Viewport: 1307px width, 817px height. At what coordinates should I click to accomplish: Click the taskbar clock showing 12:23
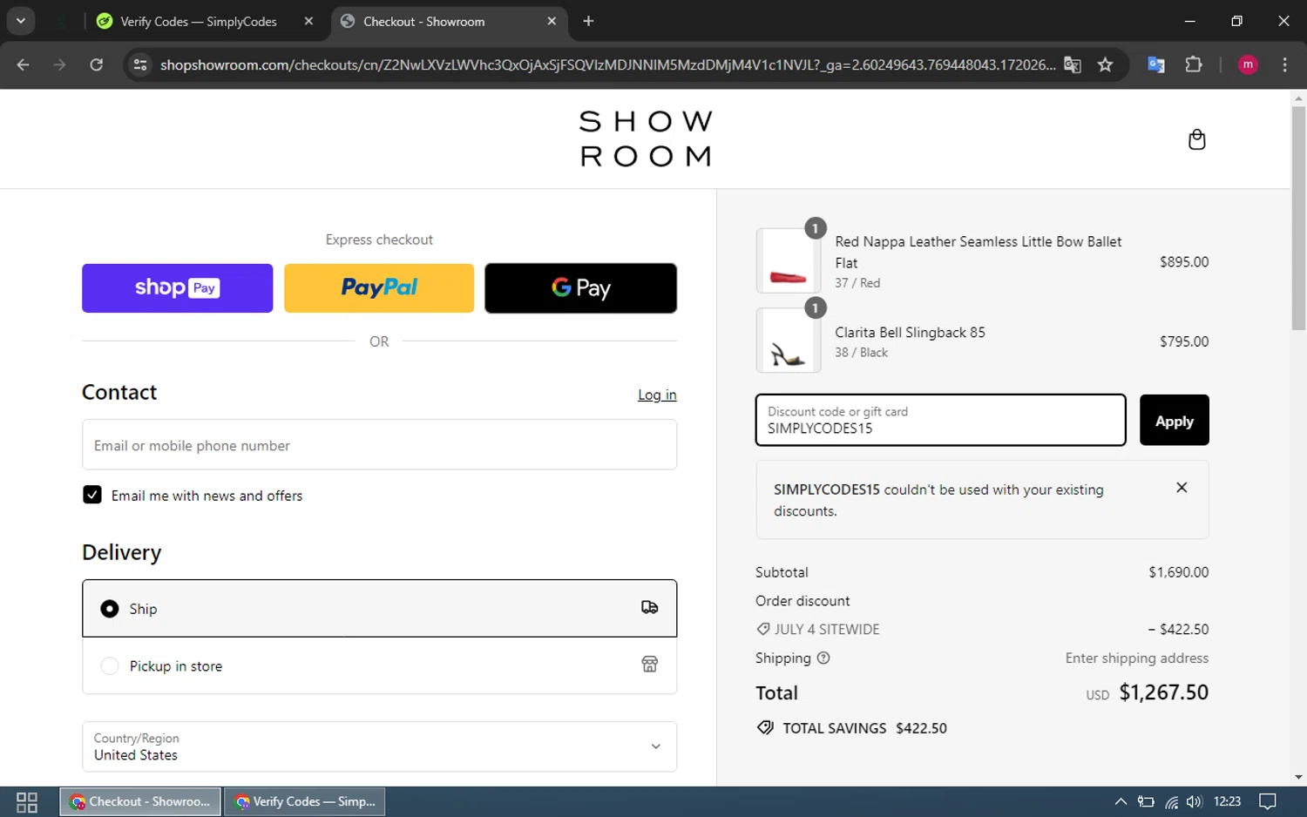tap(1227, 801)
